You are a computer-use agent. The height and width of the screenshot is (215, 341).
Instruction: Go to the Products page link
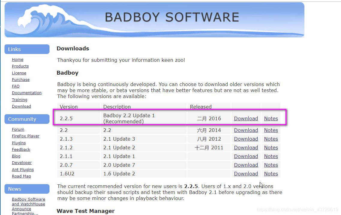(x=20, y=66)
